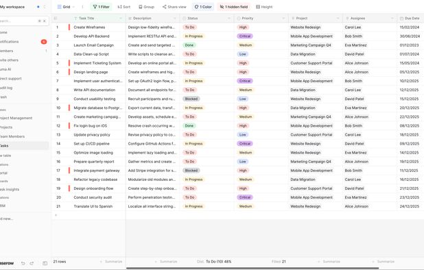
Task: Click Invite others in sidebar
Action: point(24,60)
